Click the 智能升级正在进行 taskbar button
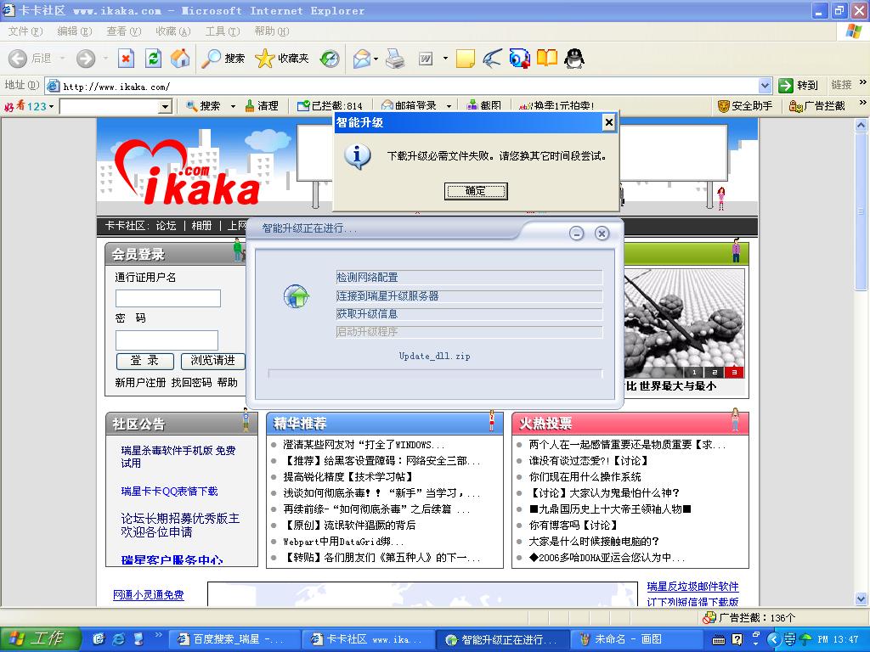870x652 pixels. [x=503, y=639]
